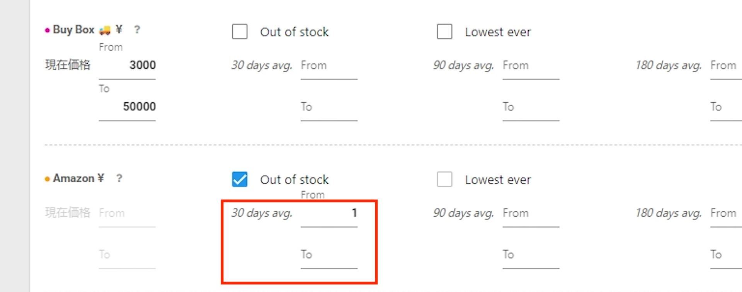Click Amazon 180 days avg. From field
This screenshot has width=742, height=292.
tap(726, 213)
